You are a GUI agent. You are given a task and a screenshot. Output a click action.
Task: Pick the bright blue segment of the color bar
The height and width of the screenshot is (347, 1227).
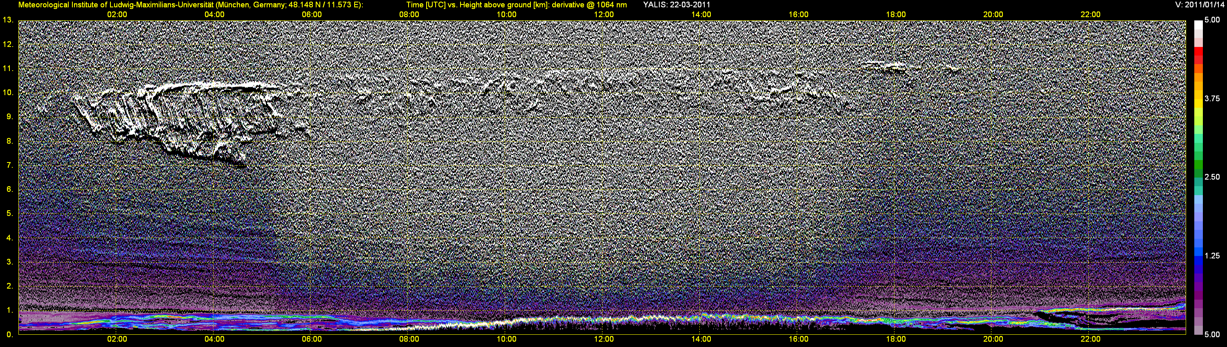[x=1198, y=252]
